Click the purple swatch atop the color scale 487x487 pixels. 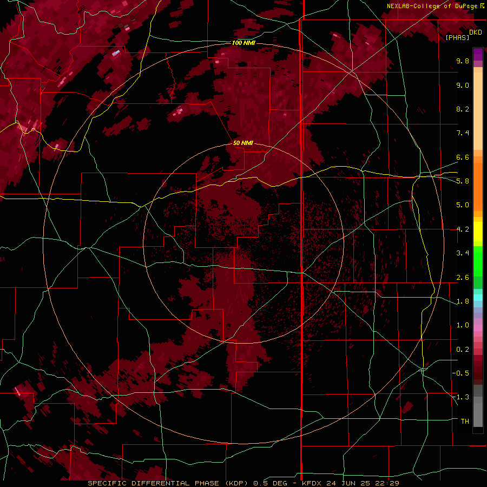coord(478,54)
